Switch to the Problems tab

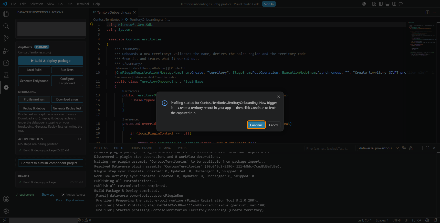[x=101, y=148]
